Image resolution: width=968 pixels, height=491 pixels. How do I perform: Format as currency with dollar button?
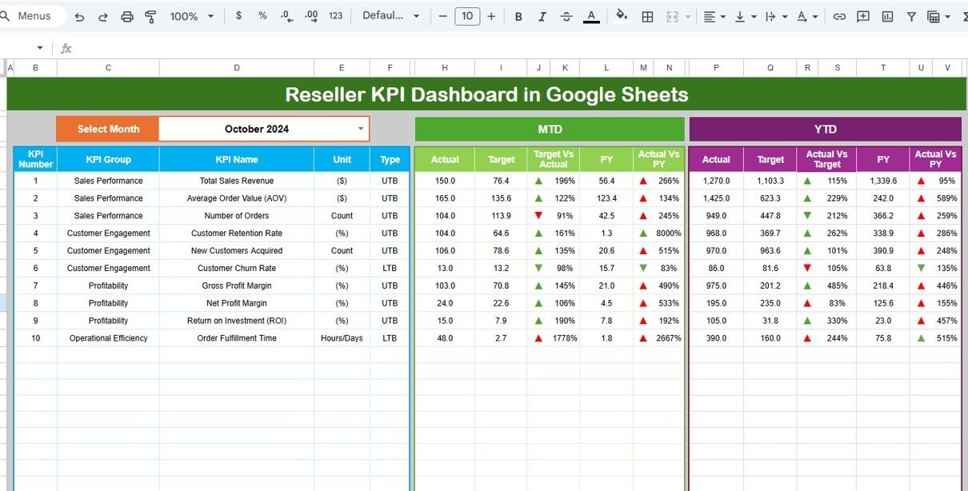coord(239,16)
